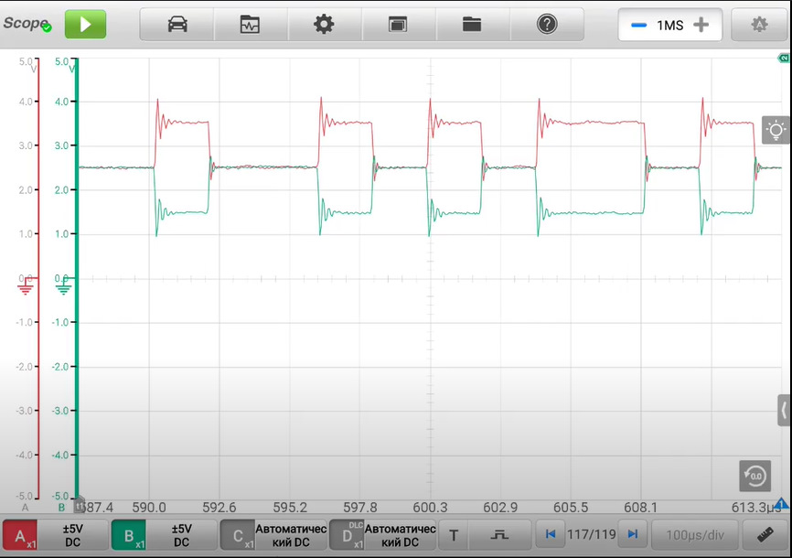This screenshot has width=792, height=558.
Task: Open the ruler measurement tool
Action: 765,535
